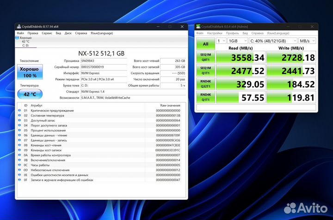Start RND4K Q32T1 test

click(x=205, y=84)
